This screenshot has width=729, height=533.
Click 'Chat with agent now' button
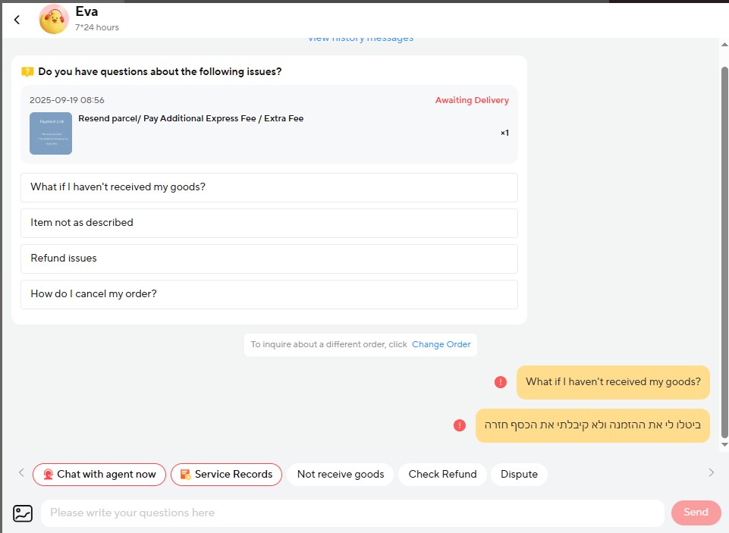point(99,475)
